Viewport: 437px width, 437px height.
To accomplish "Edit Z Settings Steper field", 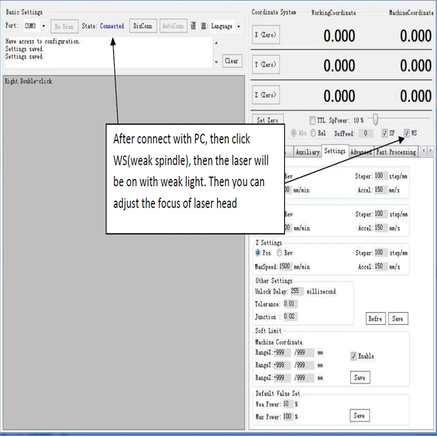I will click(x=380, y=252).
